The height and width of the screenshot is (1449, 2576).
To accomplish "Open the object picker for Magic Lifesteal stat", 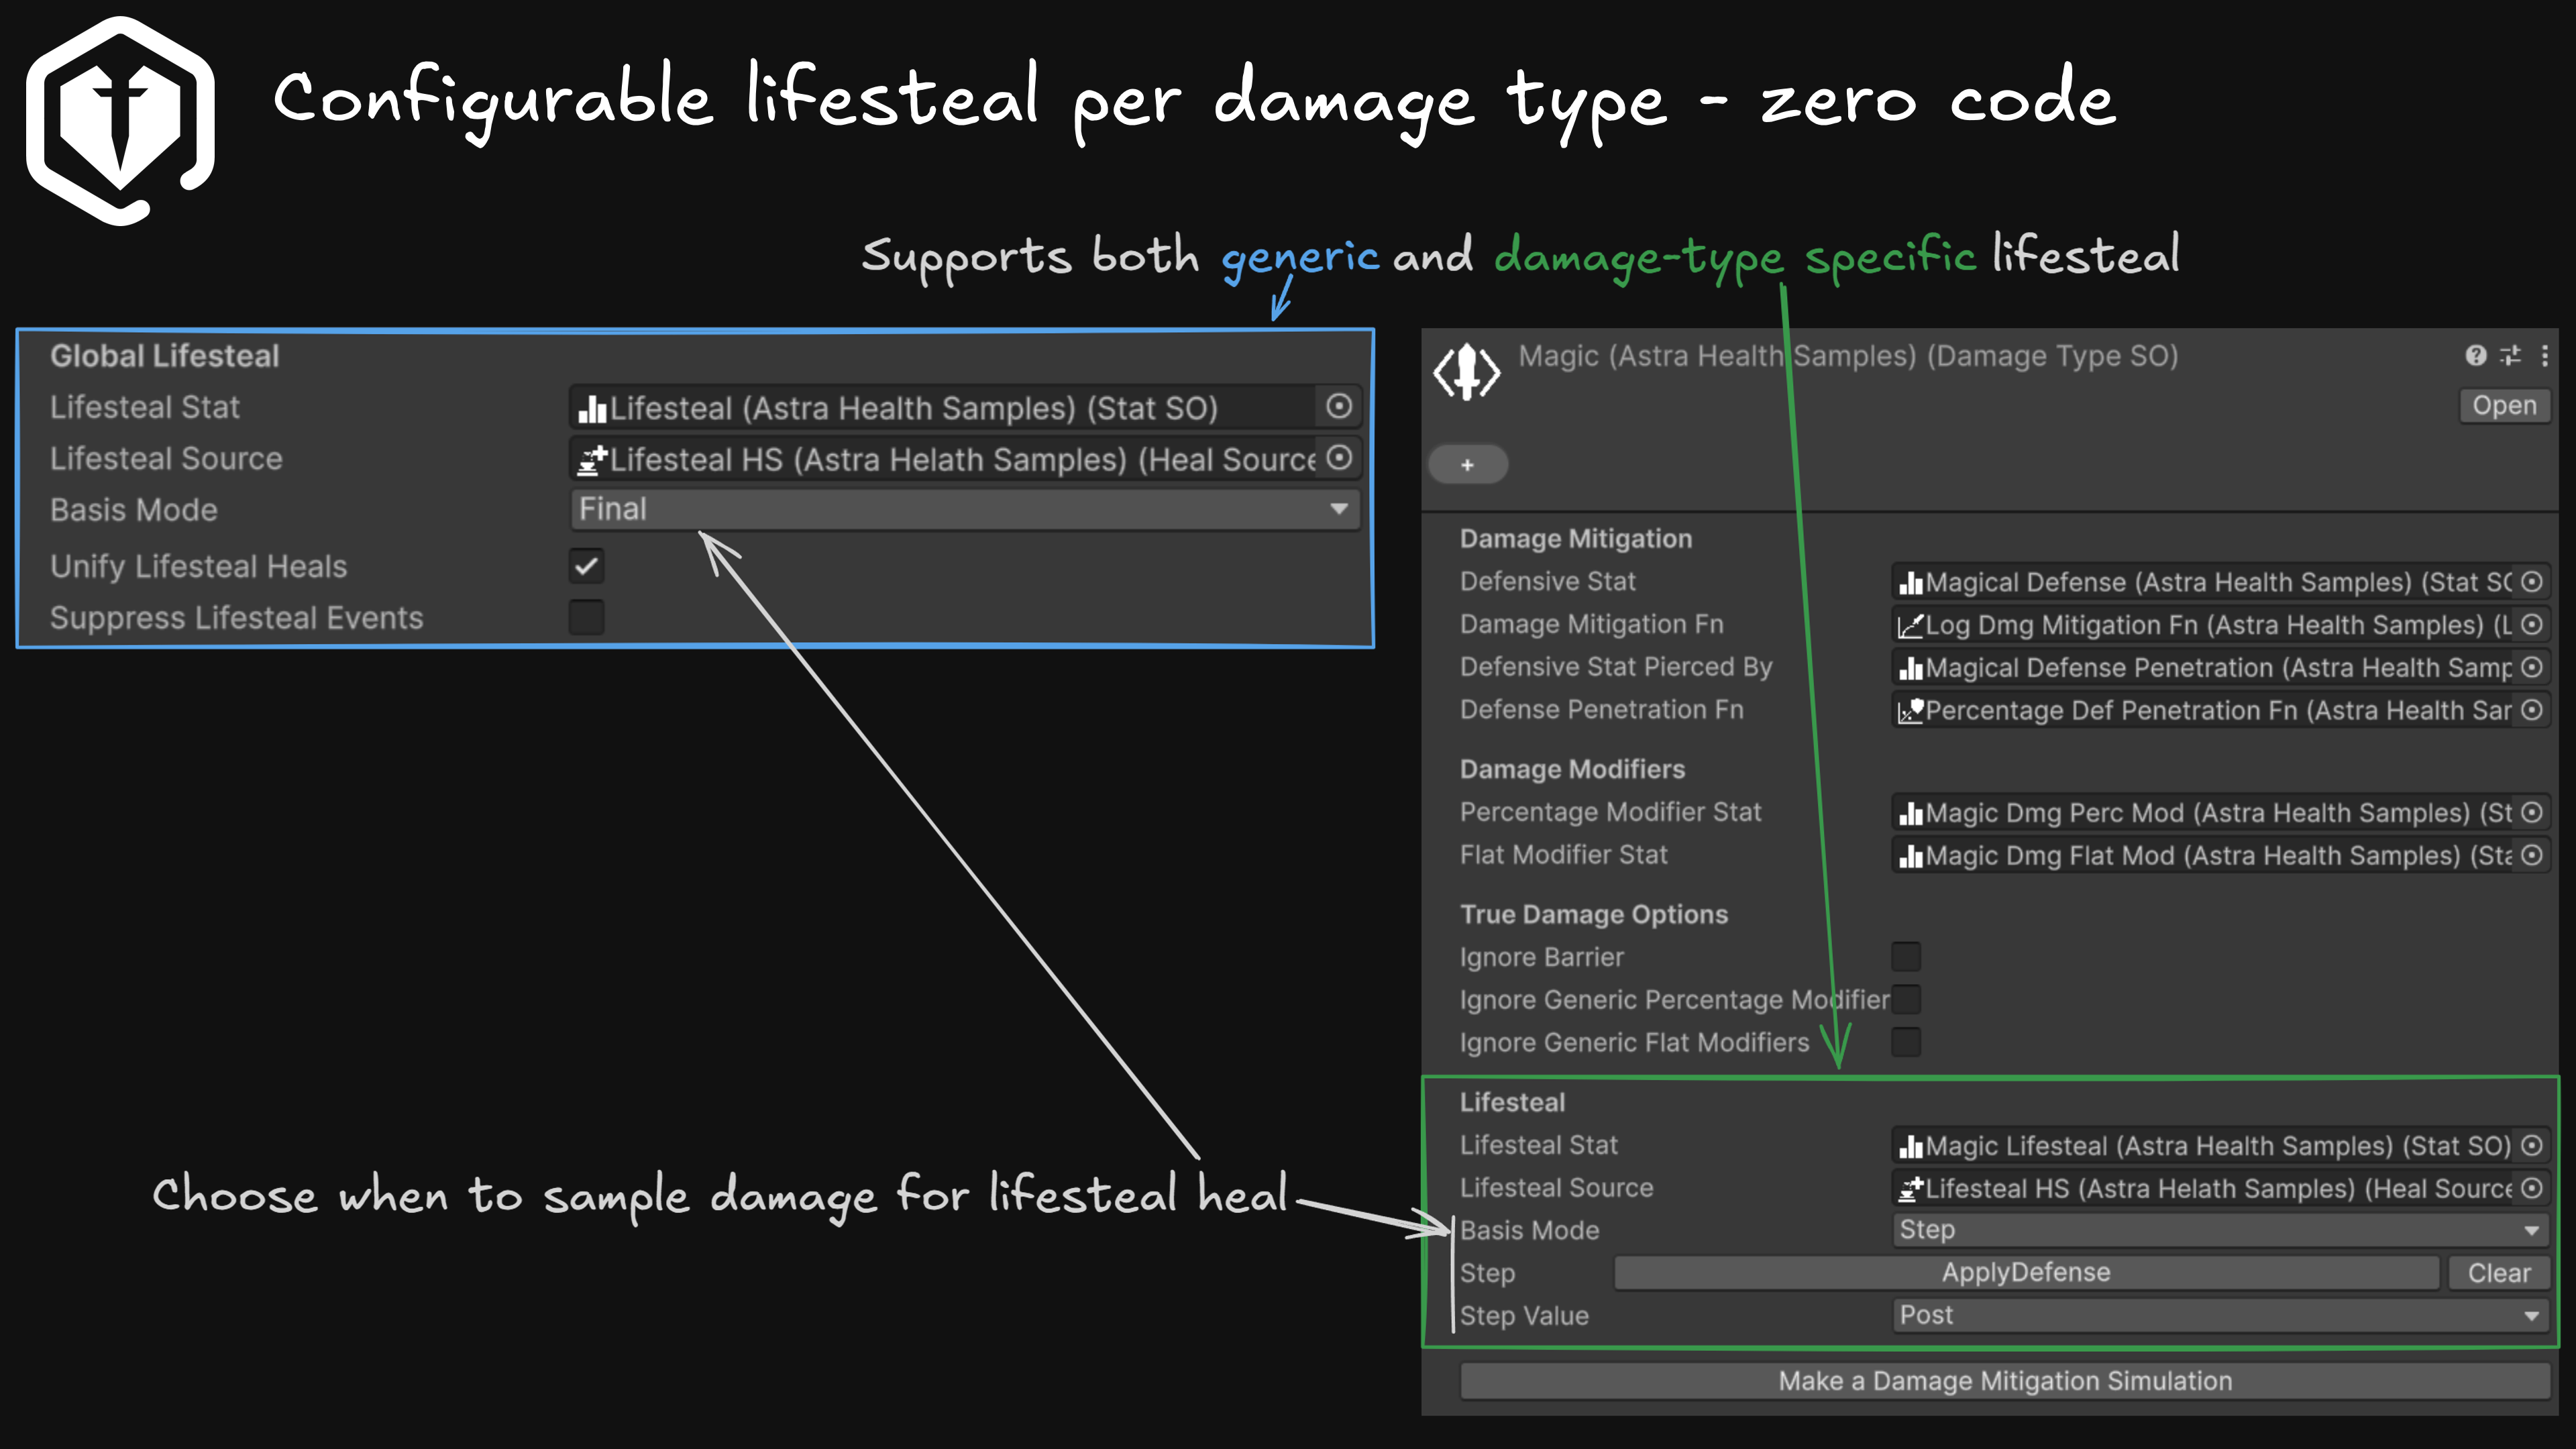I will pyautogui.click(x=2532, y=1145).
